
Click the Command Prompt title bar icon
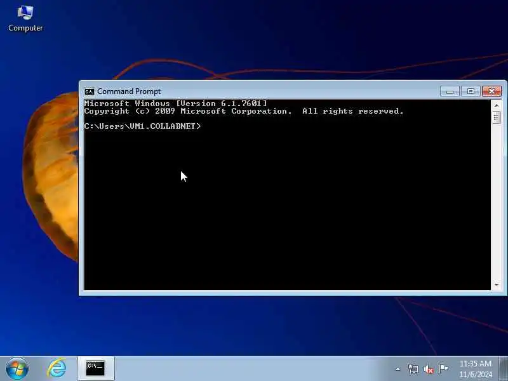tap(89, 91)
